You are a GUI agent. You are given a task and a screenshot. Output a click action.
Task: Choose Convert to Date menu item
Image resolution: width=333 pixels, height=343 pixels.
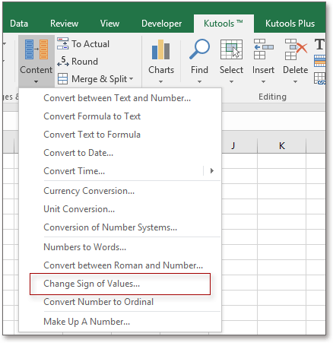point(120,153)
